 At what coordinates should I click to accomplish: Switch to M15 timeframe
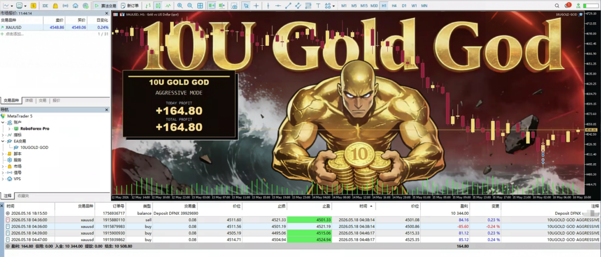[364, 6]
